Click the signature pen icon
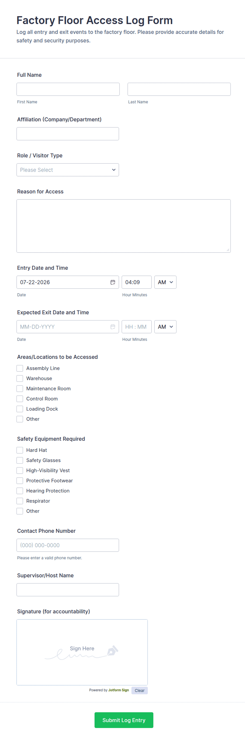Viewport: 245px width, 741px height. [112, 650]
